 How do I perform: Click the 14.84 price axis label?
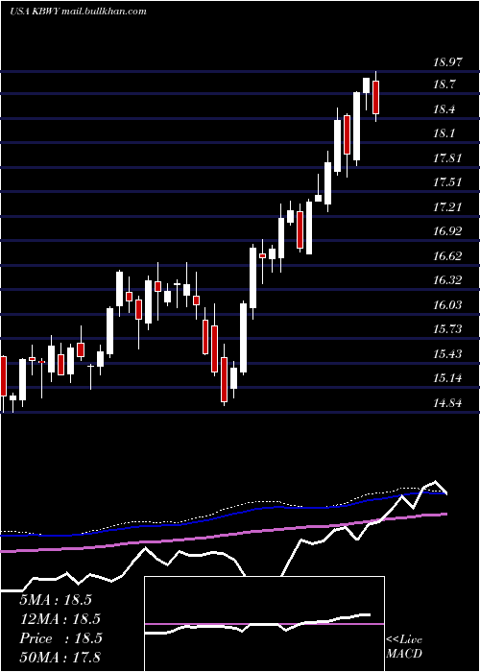tap(448, 403)
